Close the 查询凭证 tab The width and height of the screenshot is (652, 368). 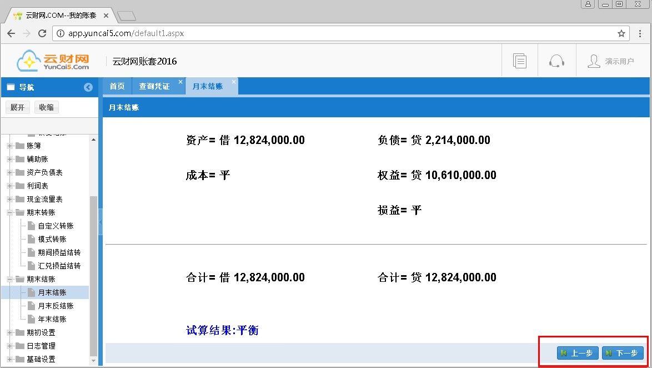pyautogui.click(x=180, y=82)
